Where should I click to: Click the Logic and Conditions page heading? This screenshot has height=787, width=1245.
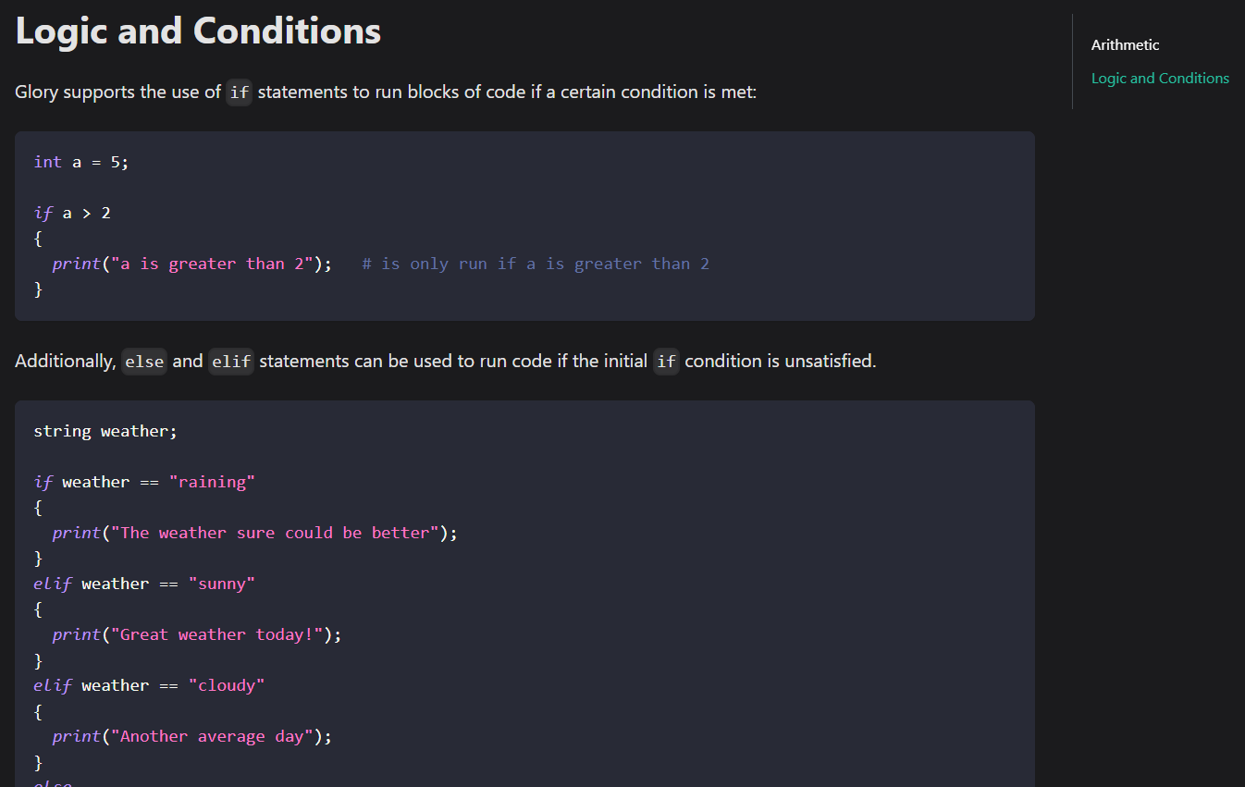pyautogui.click(x=197, y=31)
